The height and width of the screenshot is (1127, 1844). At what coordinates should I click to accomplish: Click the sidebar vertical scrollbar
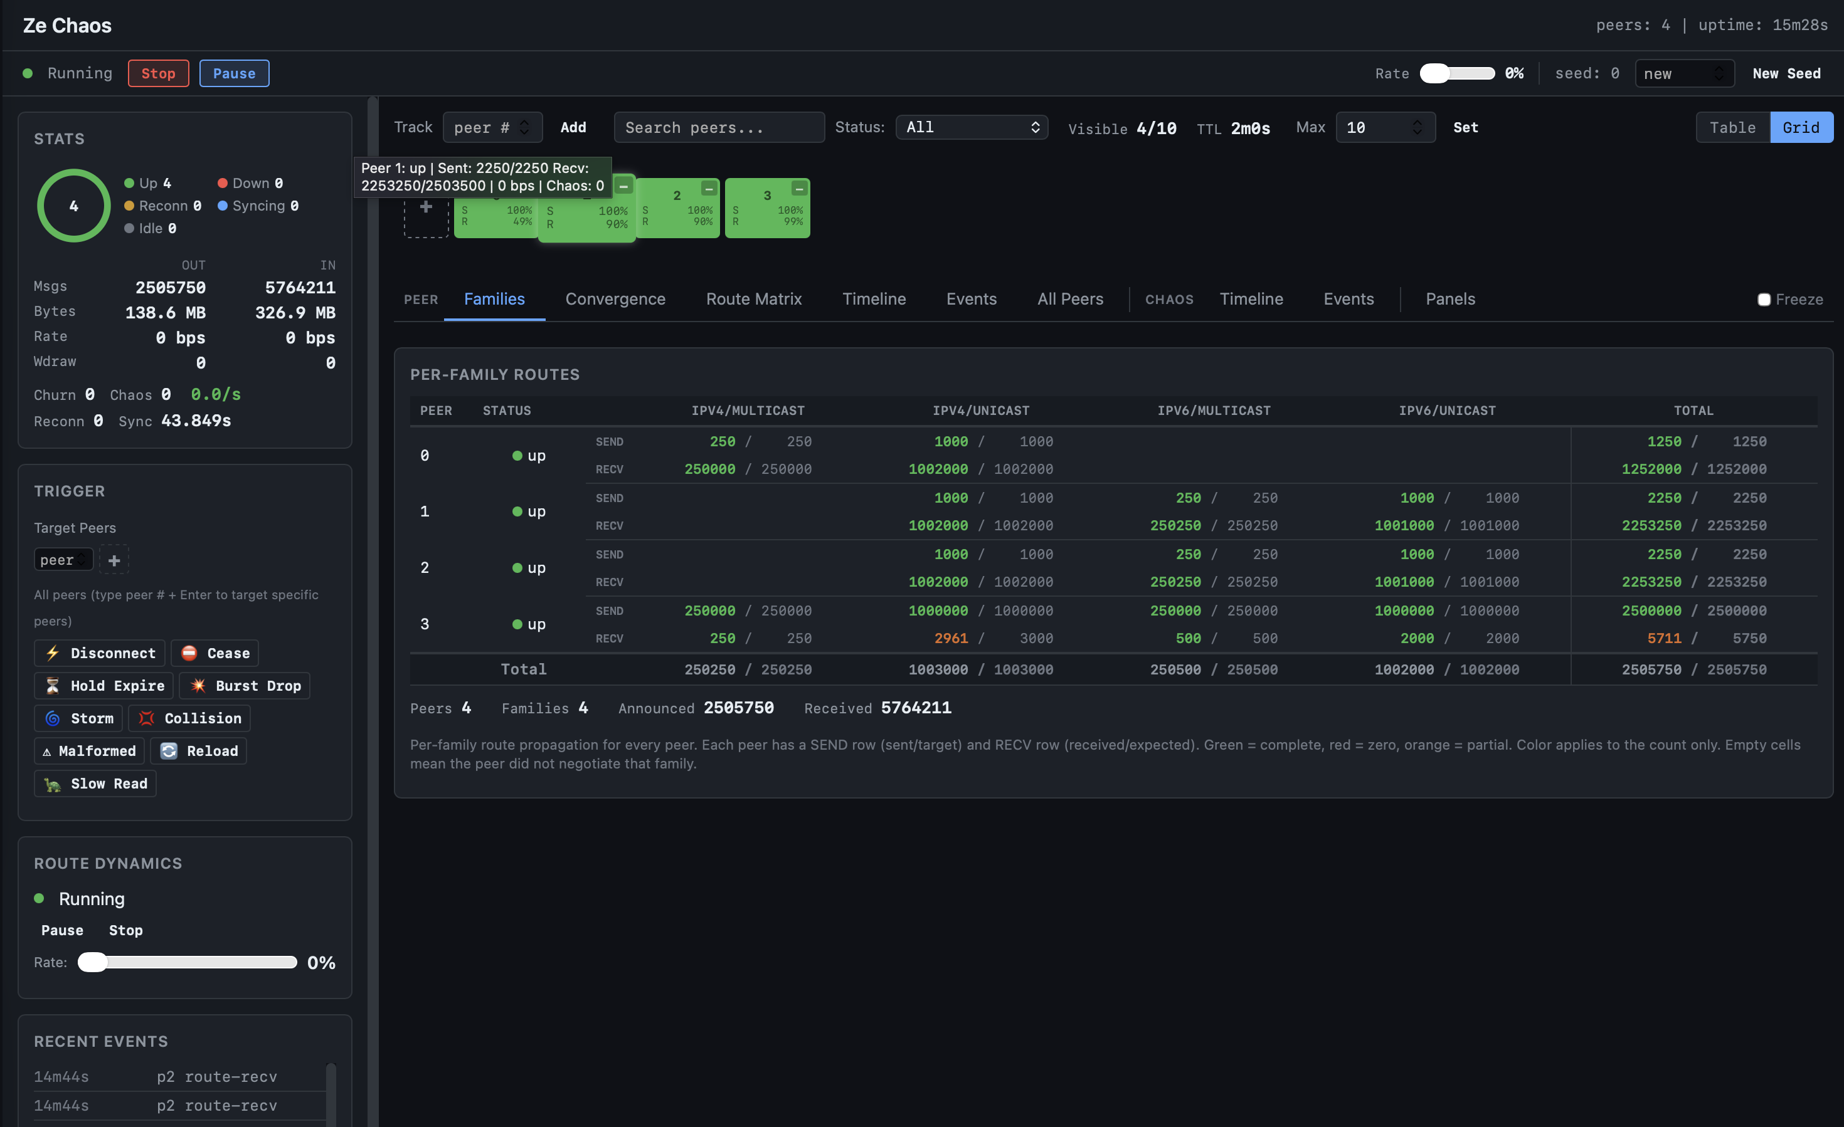point(373,612)
